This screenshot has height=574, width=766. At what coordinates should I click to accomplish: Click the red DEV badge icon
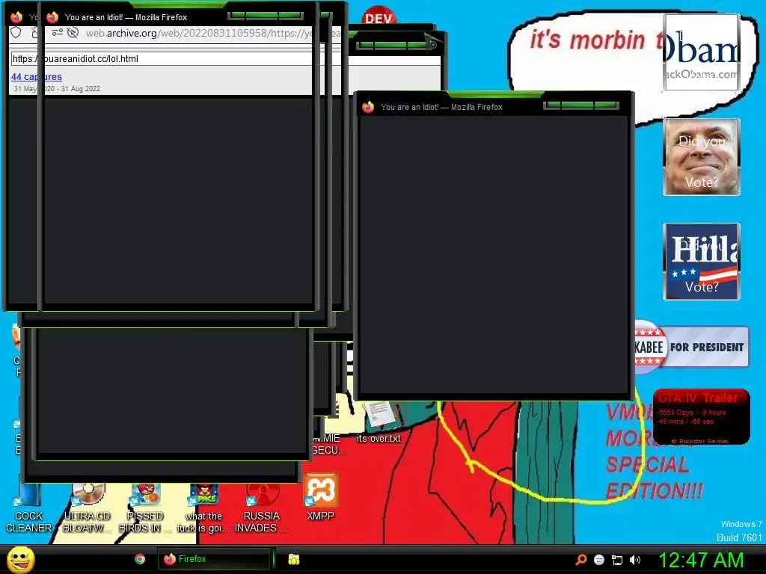pyautogui.click(x=379, y=16)
